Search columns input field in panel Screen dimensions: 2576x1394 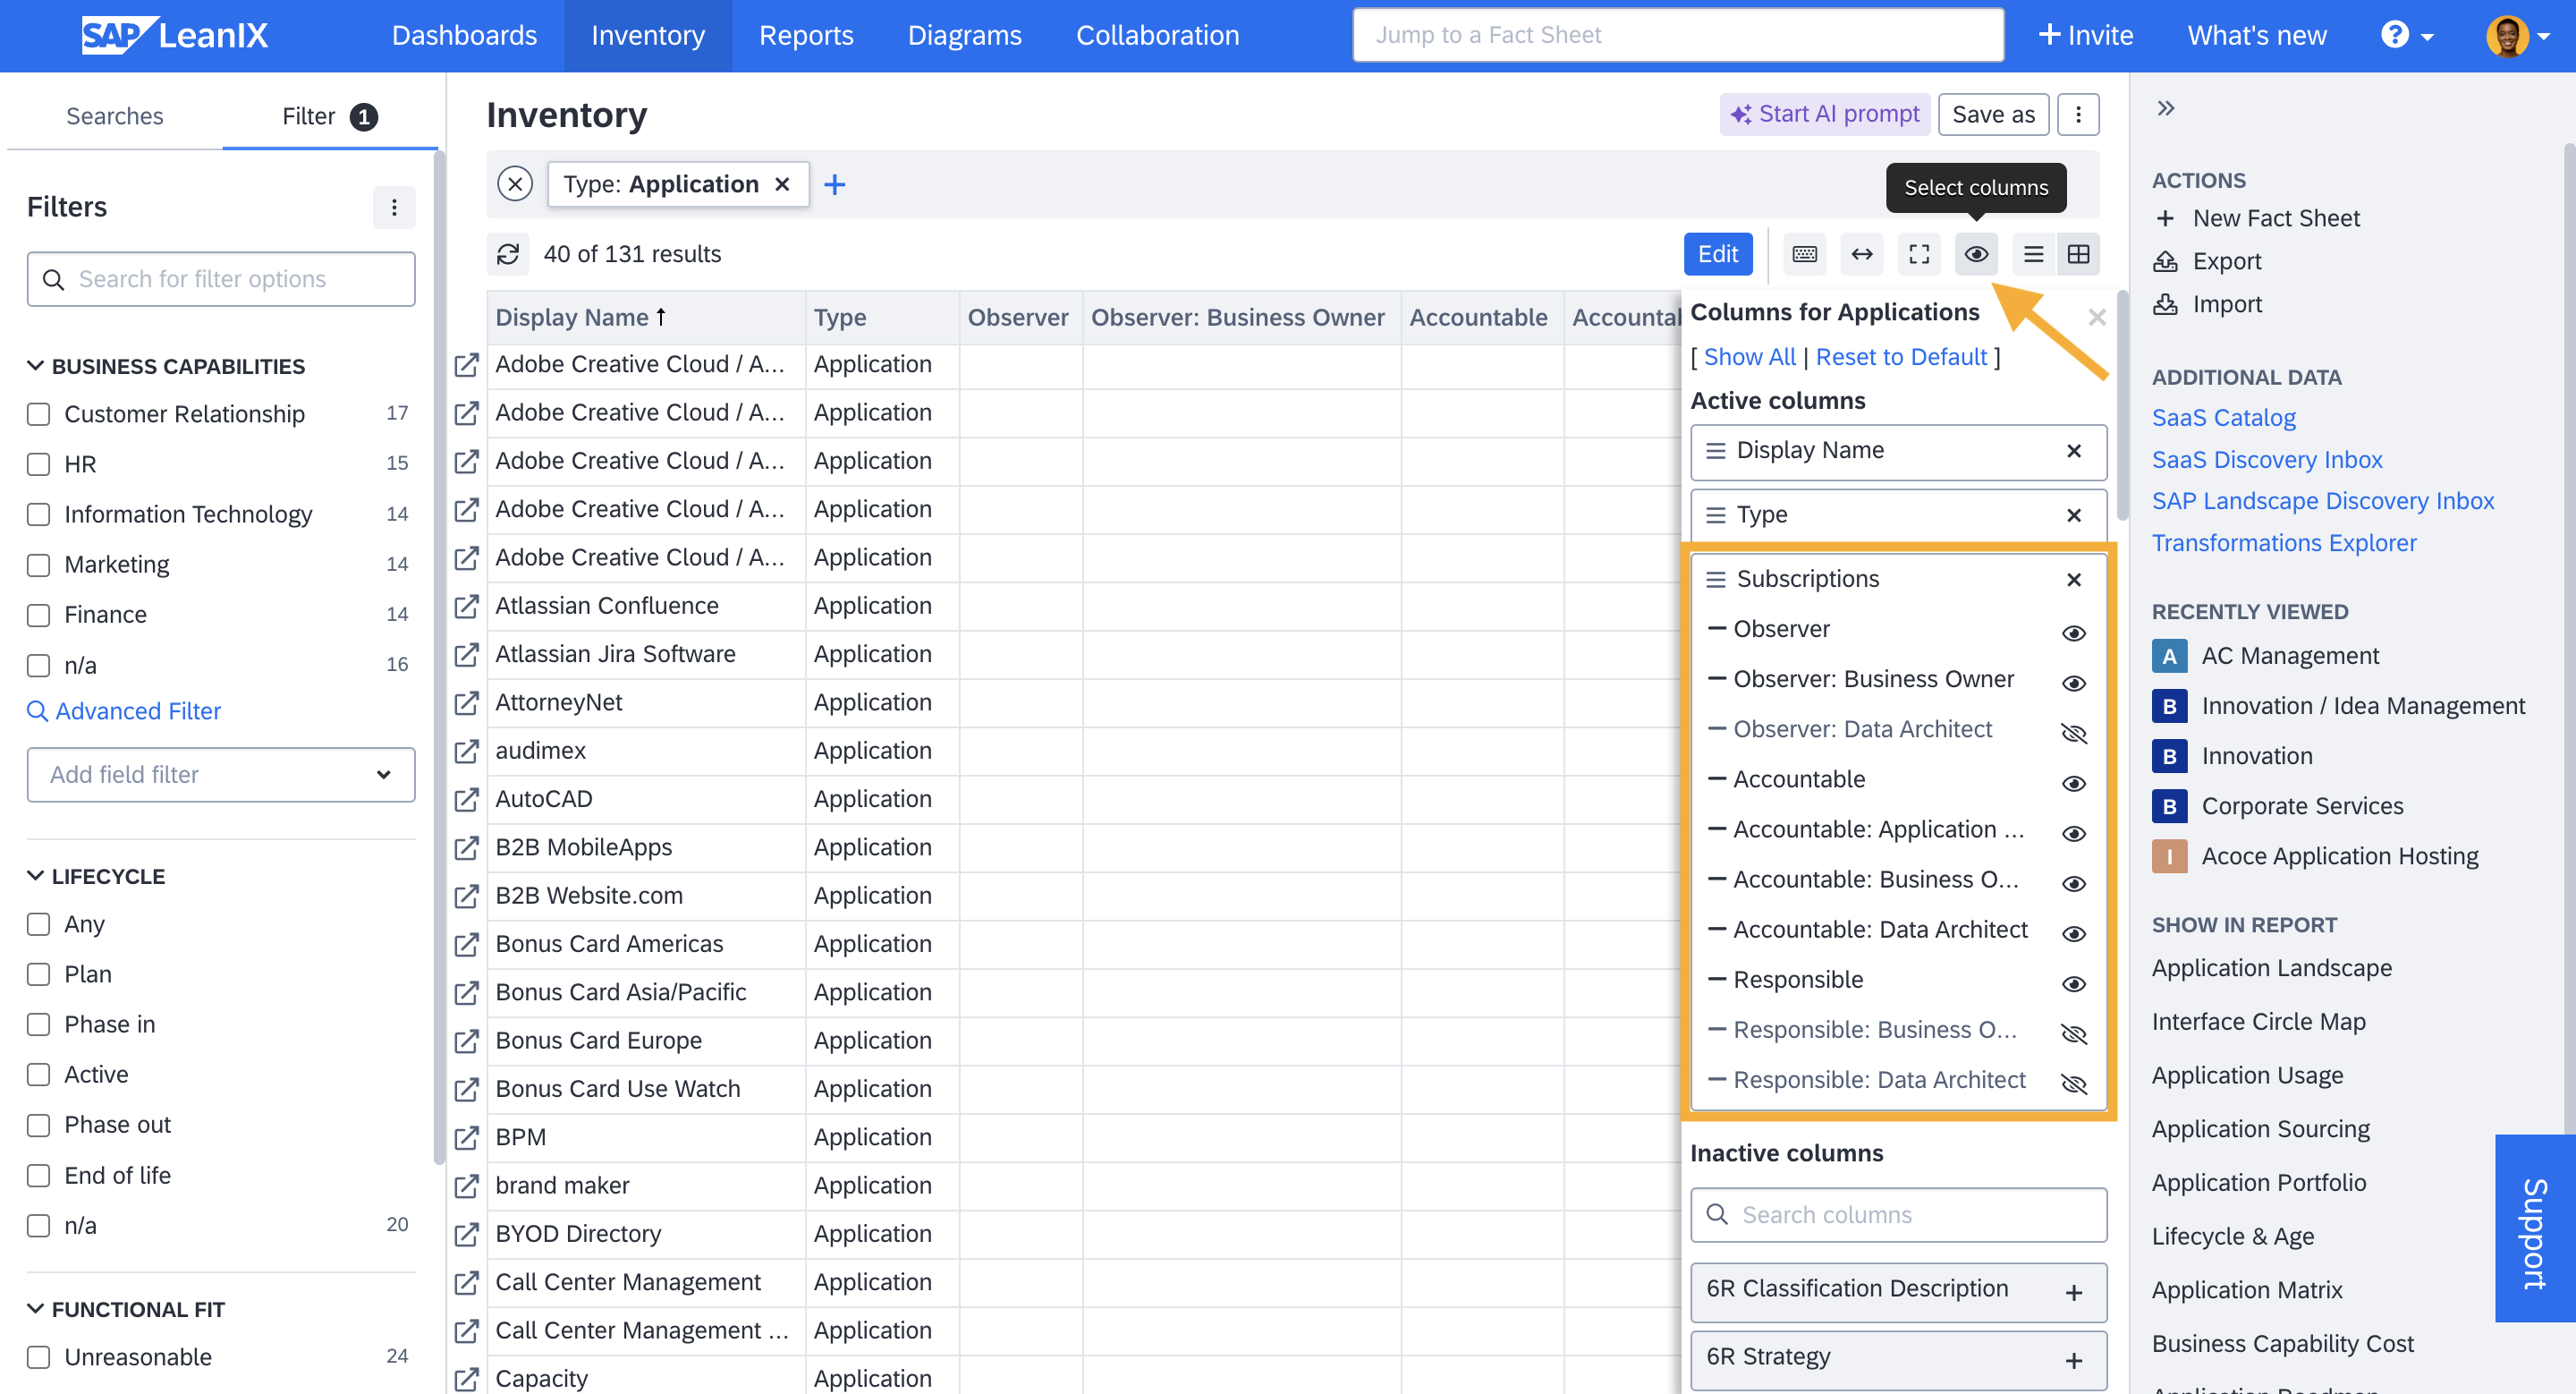(x=1900, y=1214)
